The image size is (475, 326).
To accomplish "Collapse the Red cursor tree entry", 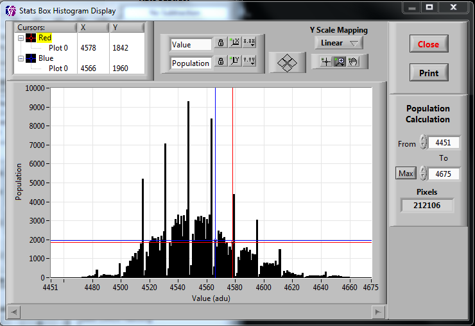I will [x=21, y=38].
